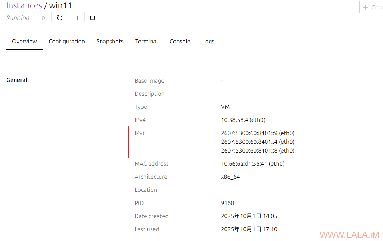Viewport: 383px width, 241px height.
Task: Stop the win11 instance
Action: point(93,18)
